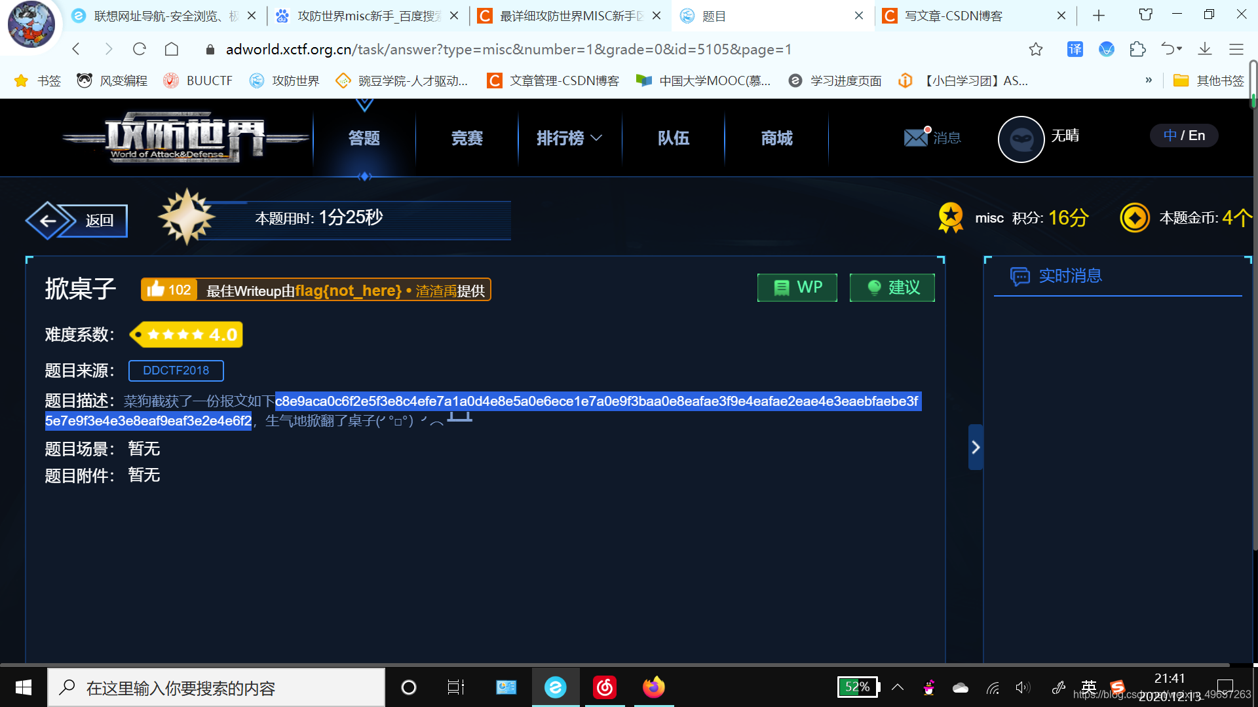Click the misc star badge icon
The width and height of the screenshot is (1258, 707).
[950, 217]
